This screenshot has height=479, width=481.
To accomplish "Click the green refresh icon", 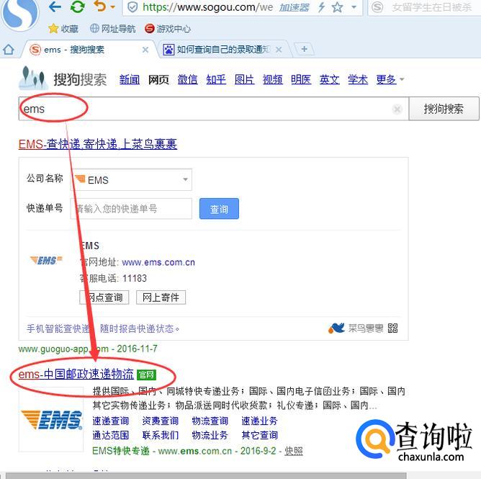I will click(x=77, y=6).
